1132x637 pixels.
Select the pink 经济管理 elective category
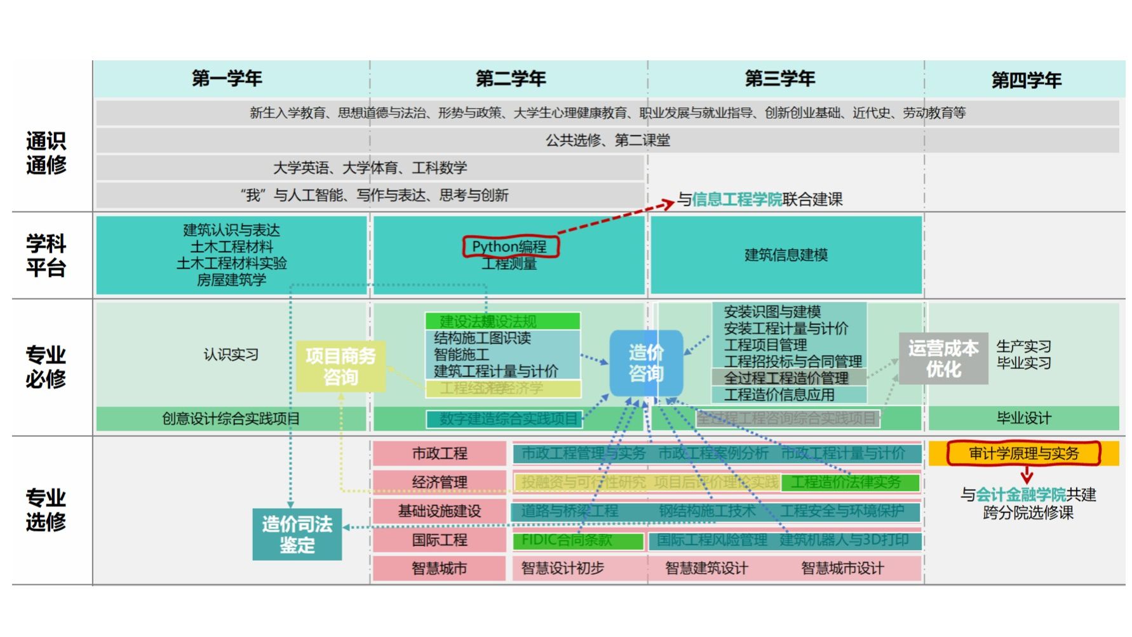(439, 482)
